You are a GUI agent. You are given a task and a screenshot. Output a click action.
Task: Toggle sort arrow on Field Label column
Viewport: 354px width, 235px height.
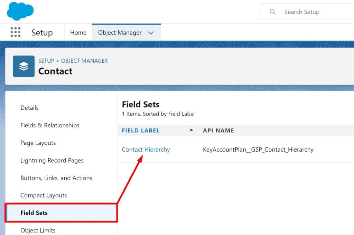pos(191,130)
